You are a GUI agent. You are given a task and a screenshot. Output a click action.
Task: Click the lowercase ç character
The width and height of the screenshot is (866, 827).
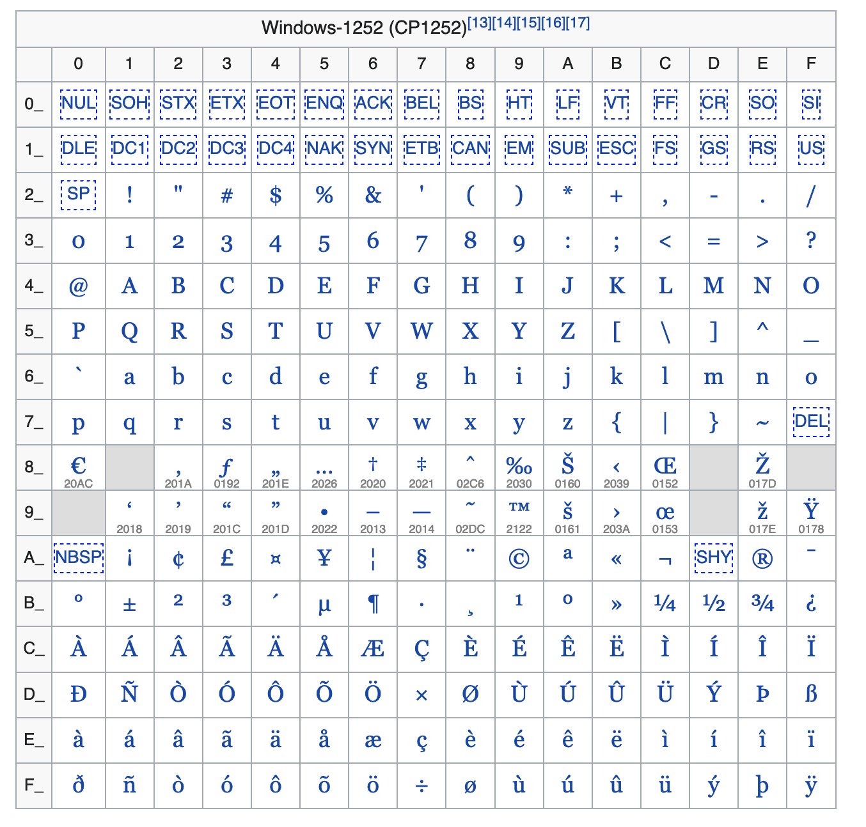coord(421,742)
